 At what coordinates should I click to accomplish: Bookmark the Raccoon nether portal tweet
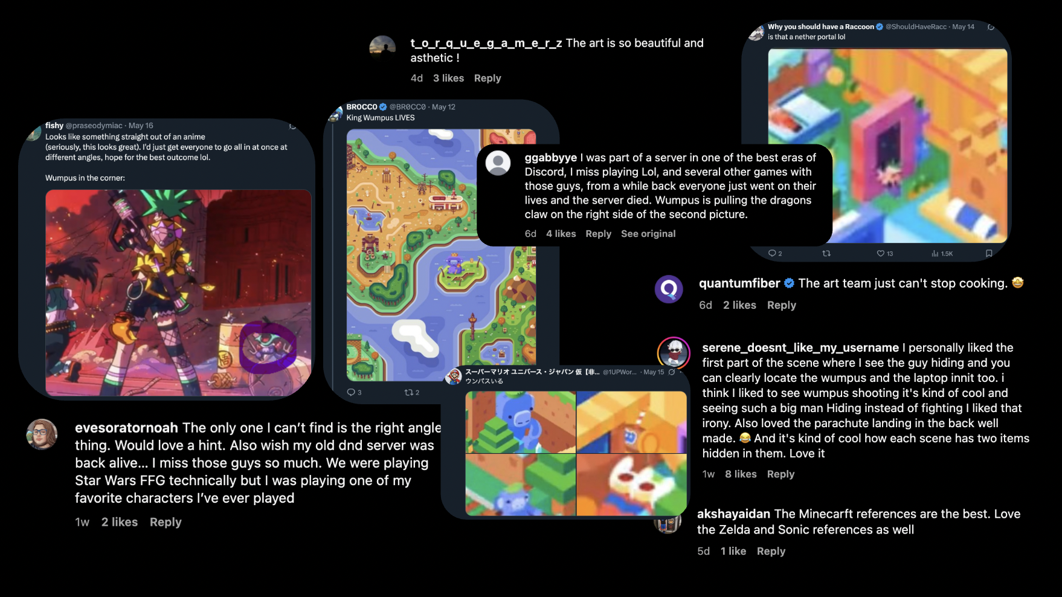[989, 253]
